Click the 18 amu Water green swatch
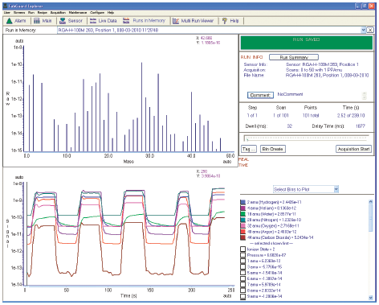 pos(242,214)
